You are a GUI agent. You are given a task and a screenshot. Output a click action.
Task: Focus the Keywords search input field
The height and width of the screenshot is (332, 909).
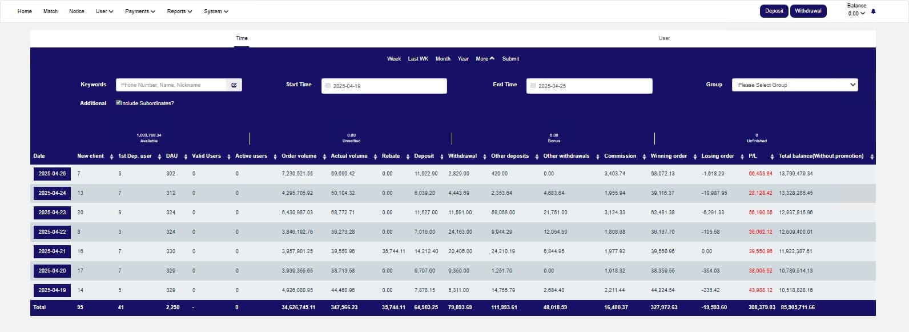pos(171,85)
